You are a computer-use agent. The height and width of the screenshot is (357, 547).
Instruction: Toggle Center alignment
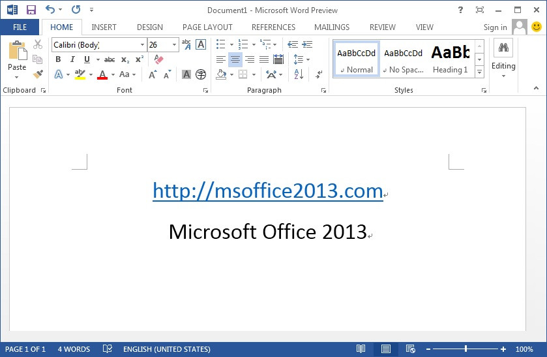[235, 59]
